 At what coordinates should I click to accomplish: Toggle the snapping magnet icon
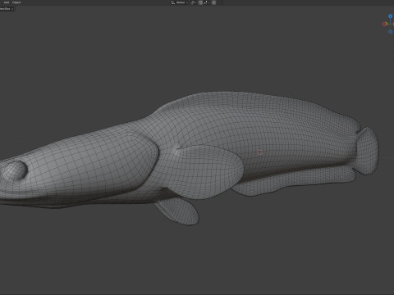(x=200, y=2)
